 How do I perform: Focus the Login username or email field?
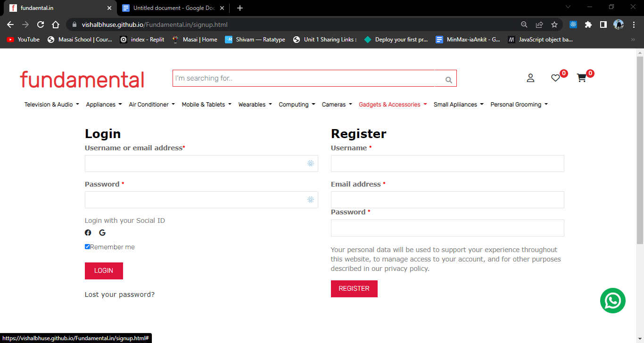pyautogui.click(x=201, y=163)
